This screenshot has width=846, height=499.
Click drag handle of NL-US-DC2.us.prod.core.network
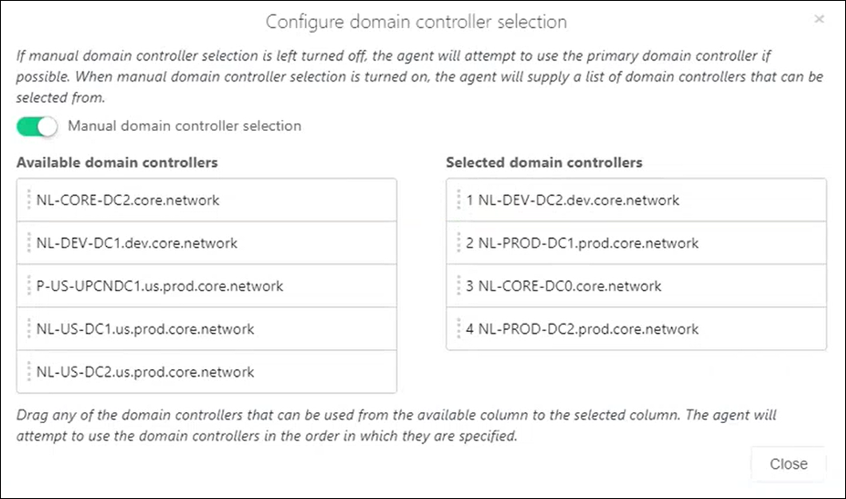pyautogui.click(x=29, y=372)
